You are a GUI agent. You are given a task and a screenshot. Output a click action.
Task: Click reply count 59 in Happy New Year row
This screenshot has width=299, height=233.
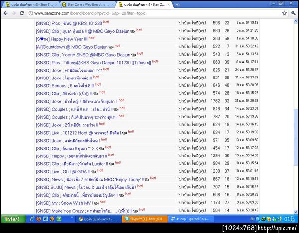point(227,39)
